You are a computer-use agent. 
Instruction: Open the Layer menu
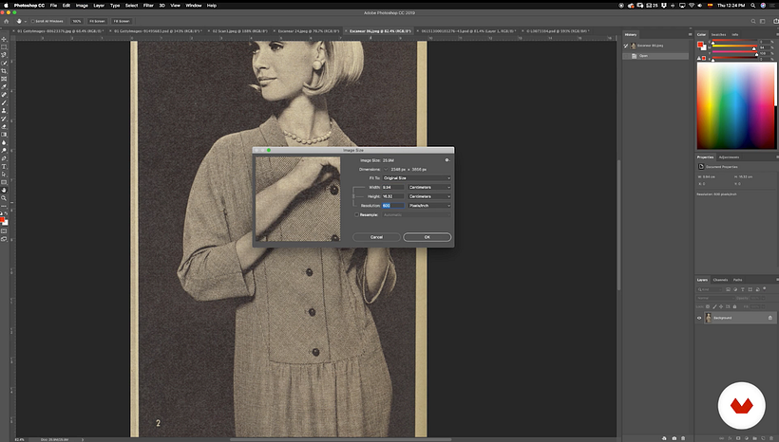pos(99,6)
